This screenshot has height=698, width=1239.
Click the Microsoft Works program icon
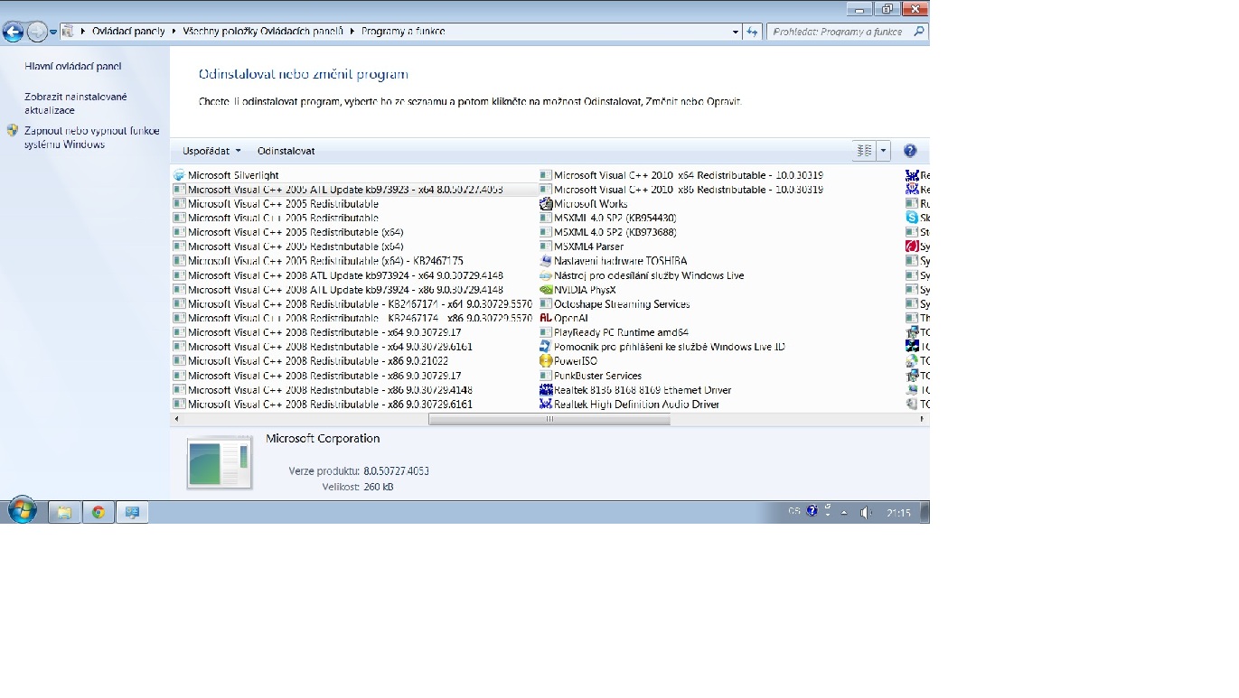tap(546, 204)
